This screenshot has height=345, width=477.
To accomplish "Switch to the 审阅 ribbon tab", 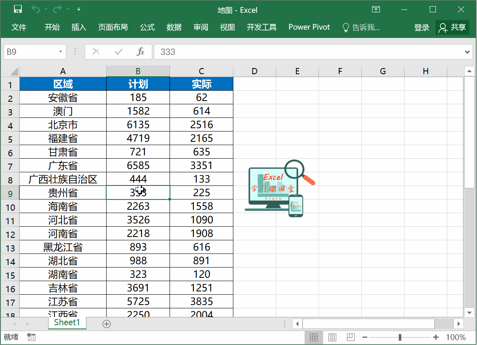I will tap(201, 28).
